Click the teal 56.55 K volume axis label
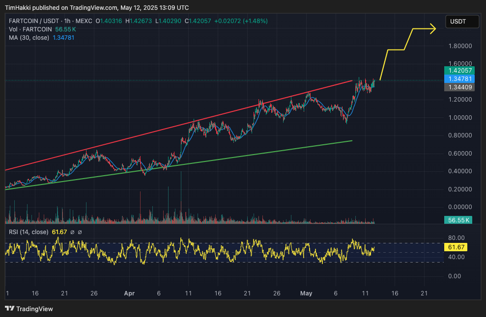Screen dimensions: 486x317 458,220
